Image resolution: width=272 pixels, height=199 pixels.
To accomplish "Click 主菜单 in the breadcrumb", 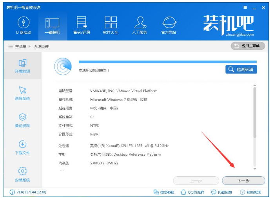I will 21,46.
